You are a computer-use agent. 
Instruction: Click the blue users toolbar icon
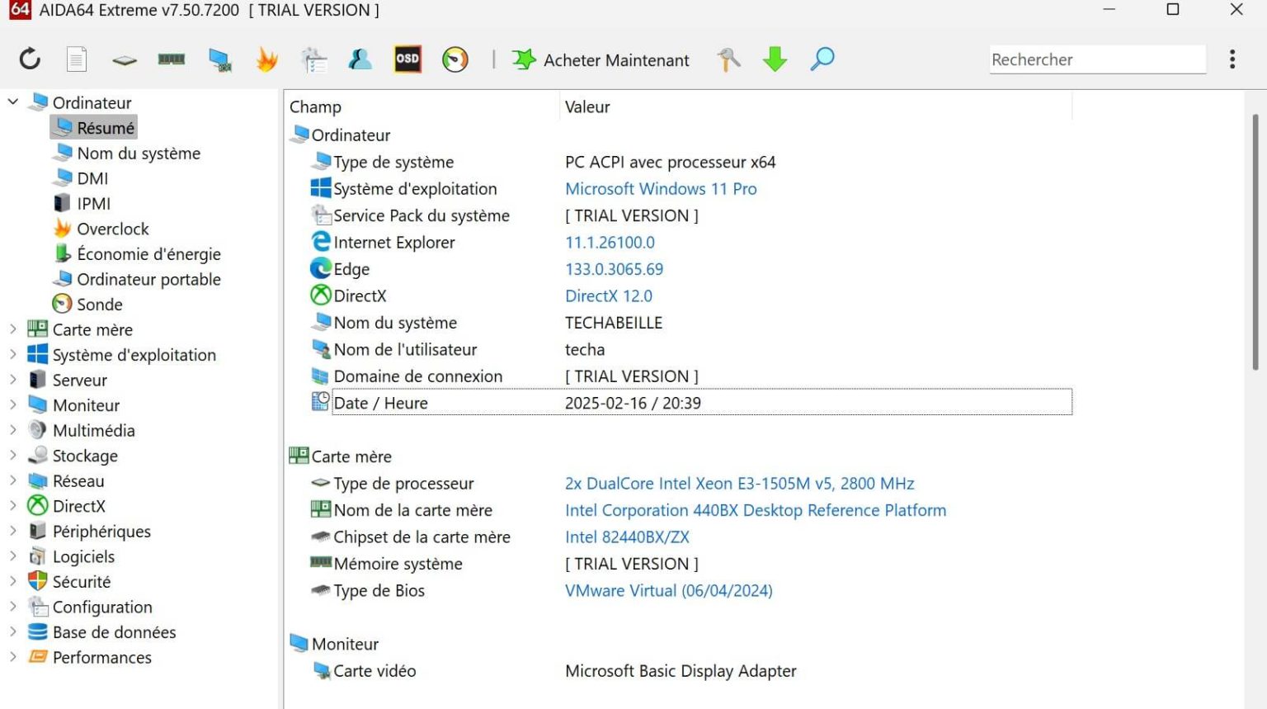click(x=360, y=59)
